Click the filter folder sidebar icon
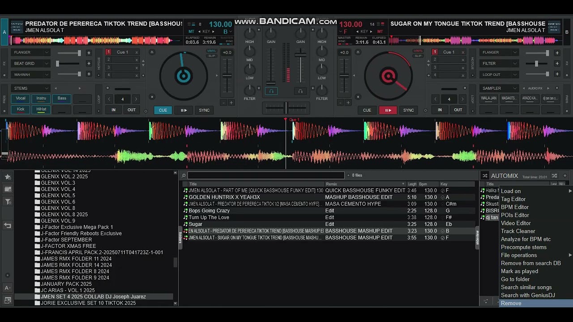 tap(8, 202)
